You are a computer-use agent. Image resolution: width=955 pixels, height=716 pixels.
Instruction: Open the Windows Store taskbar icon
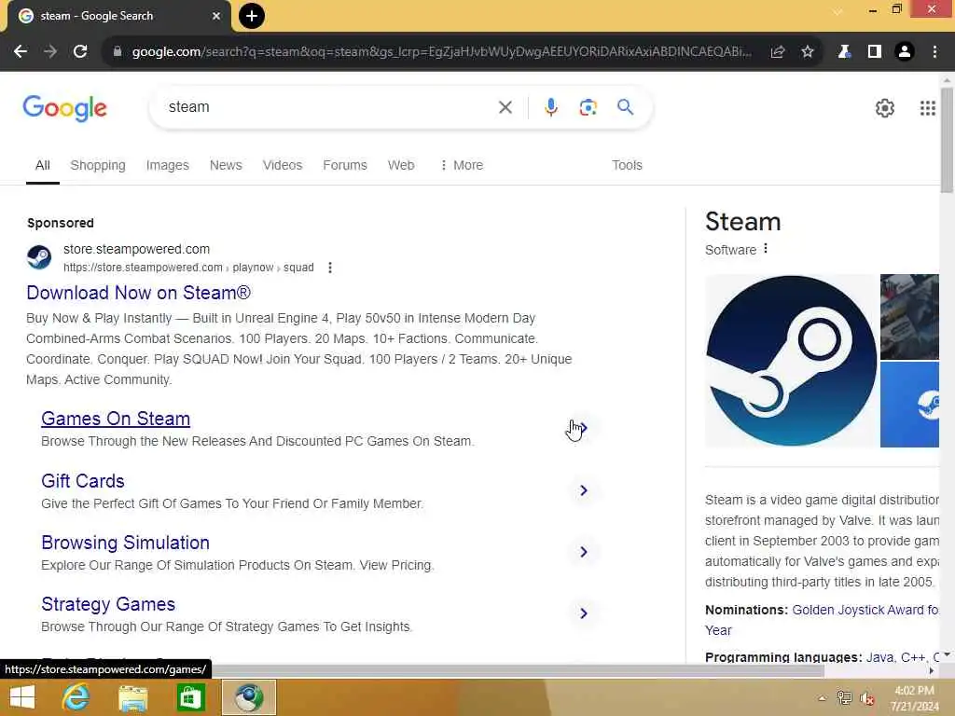[x=190, y=697]
